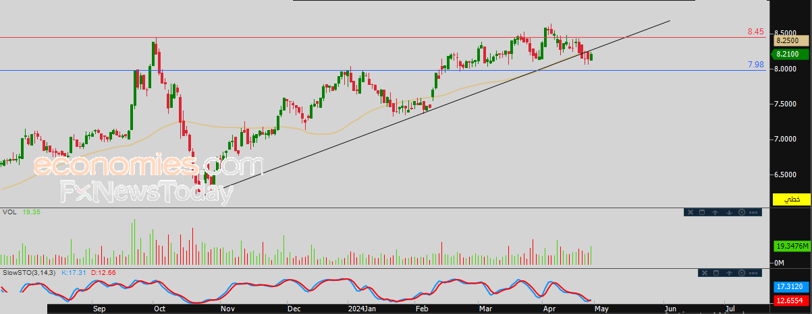Click the yellow scale-type label on price axis
The width and height of the screenshot is (812, 314).
click(792, 199)
